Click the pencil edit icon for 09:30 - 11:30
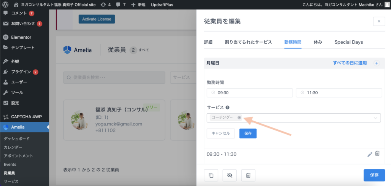The height and width of the screenshot is (186, 391). 370,154
